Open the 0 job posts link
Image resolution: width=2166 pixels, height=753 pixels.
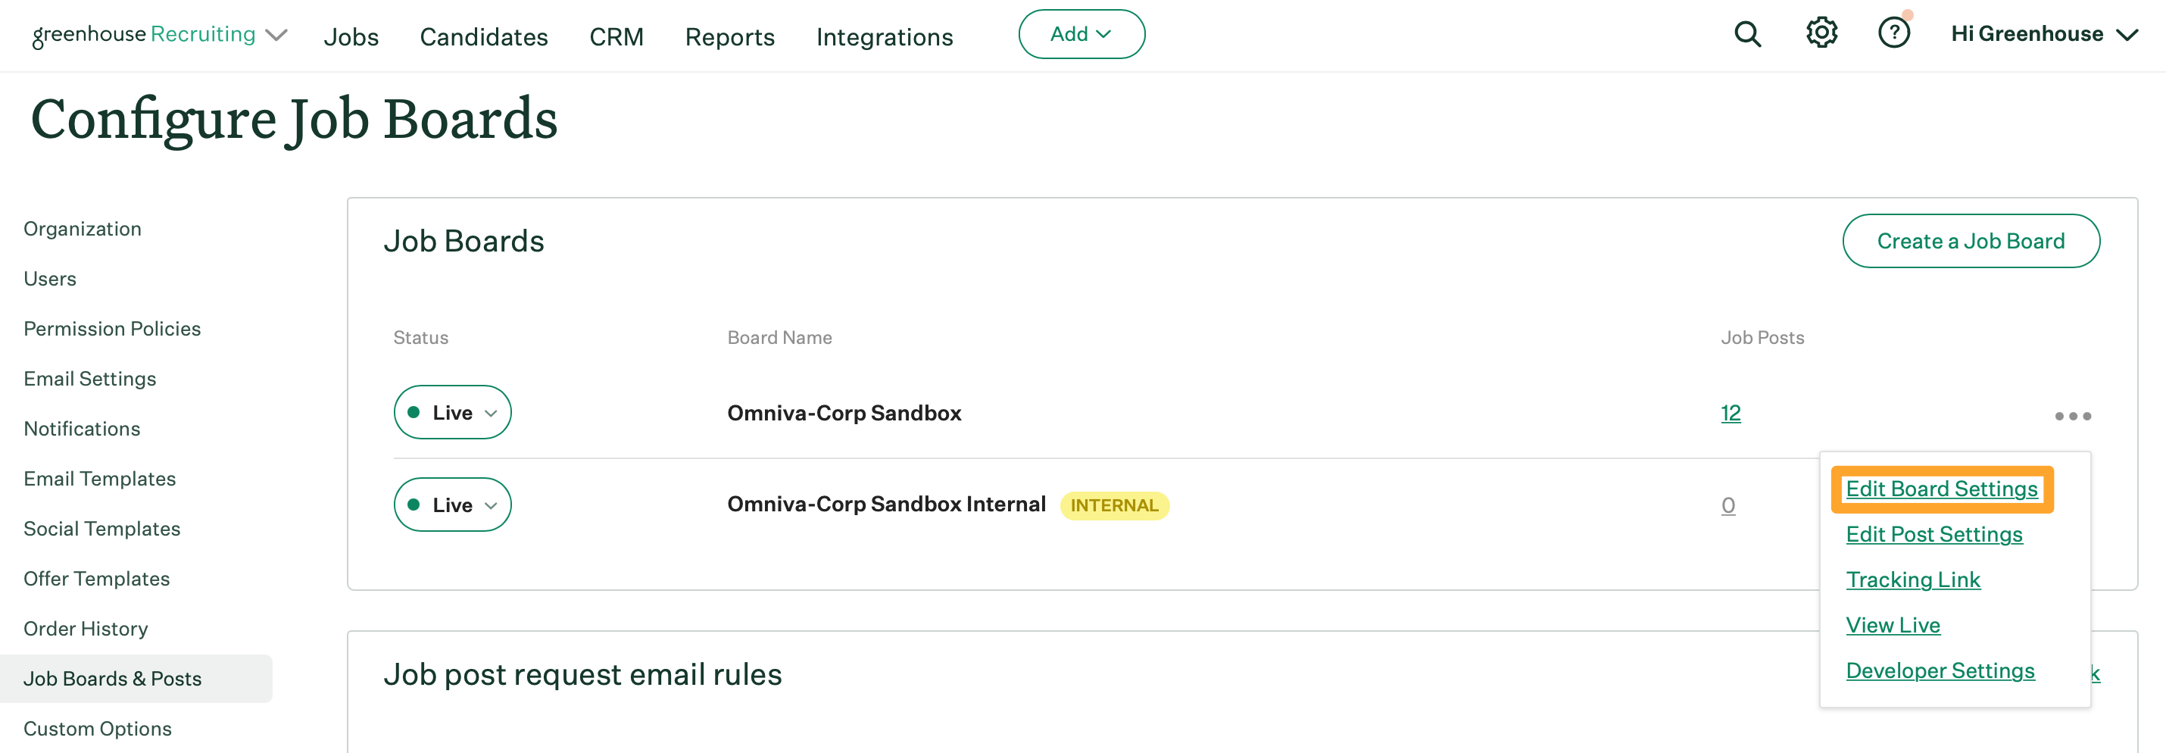coord(1728,505)
